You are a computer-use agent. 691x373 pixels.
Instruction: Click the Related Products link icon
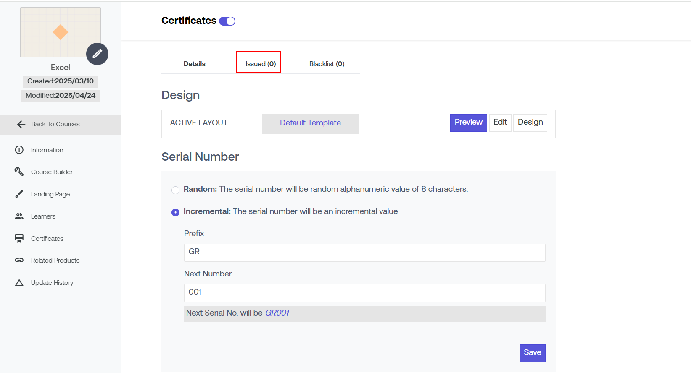(19, 260)
